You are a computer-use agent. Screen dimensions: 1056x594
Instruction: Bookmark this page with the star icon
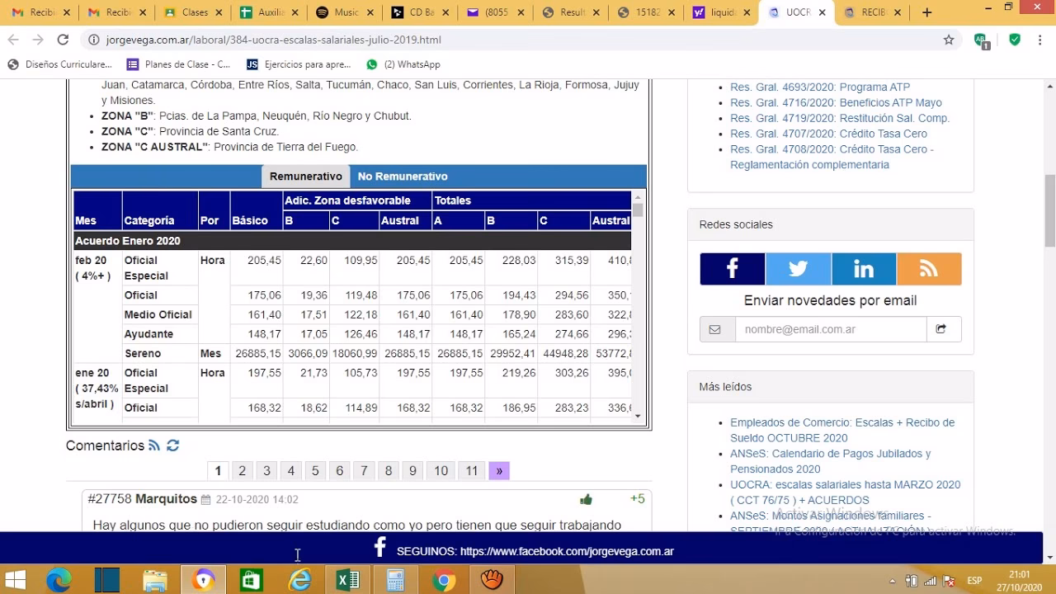(949, 40)
